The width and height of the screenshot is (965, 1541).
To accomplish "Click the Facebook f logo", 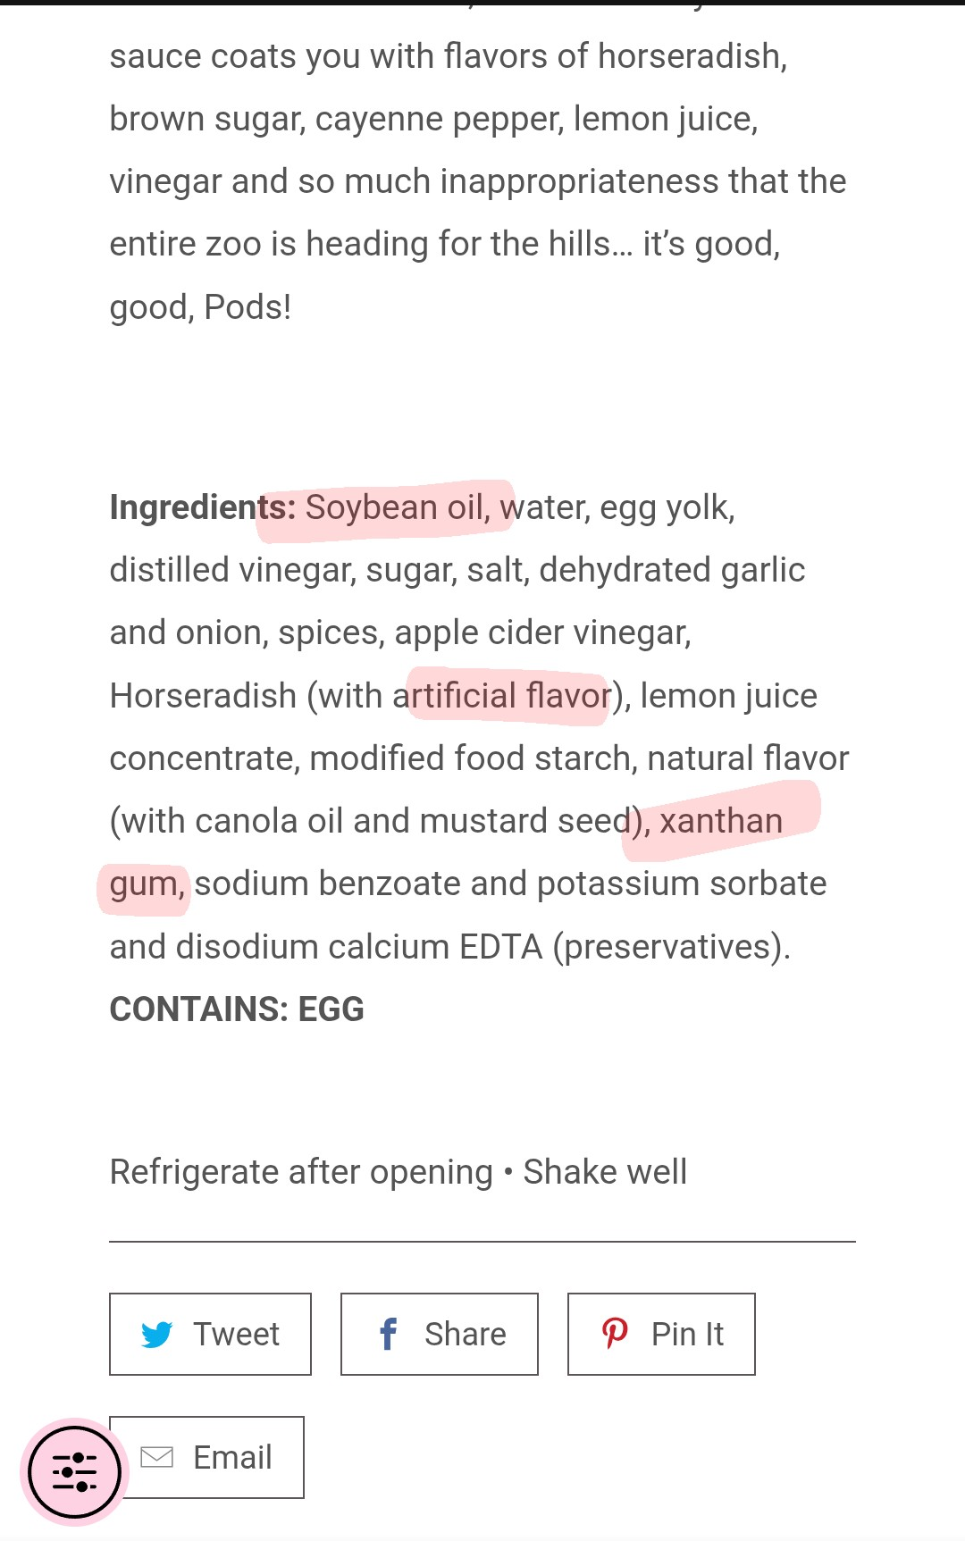I will click(x=389, y=1335).
